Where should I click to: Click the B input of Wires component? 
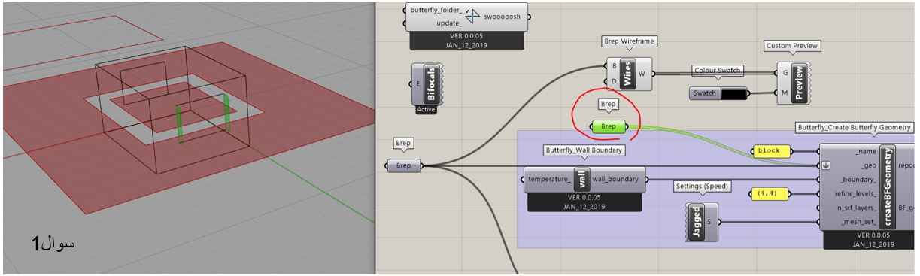[x=615, y=66]
